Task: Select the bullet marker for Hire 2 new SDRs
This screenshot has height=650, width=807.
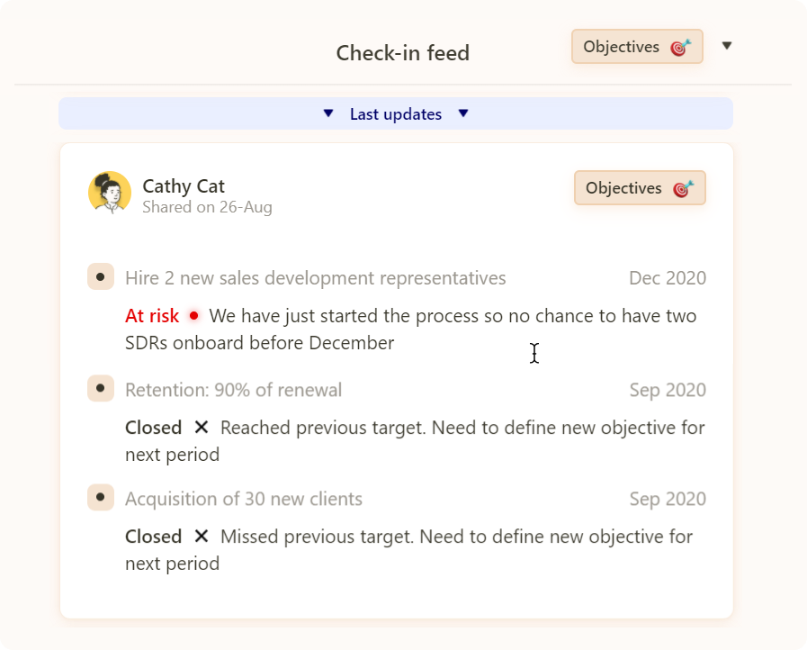Action: pos(101,276)
